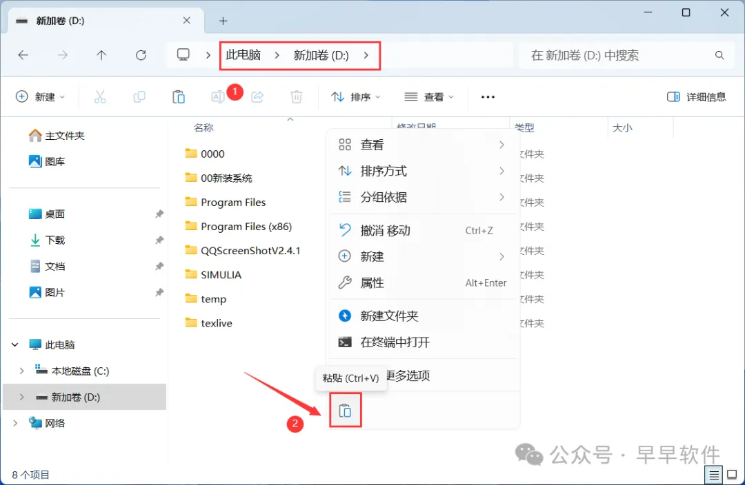Select the temp folder
745x485 pixels.
(206, 299)
